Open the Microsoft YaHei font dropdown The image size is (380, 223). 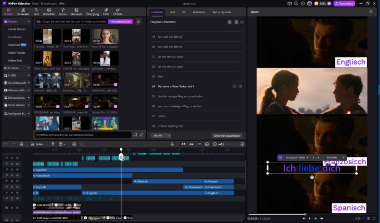(297, 158)
